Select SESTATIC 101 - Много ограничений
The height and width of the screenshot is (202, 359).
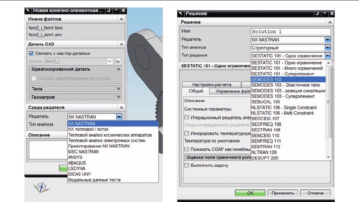pyautogui.click(x=288, y=68)
